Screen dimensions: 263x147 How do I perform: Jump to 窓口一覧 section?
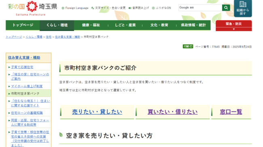[231, 112]
